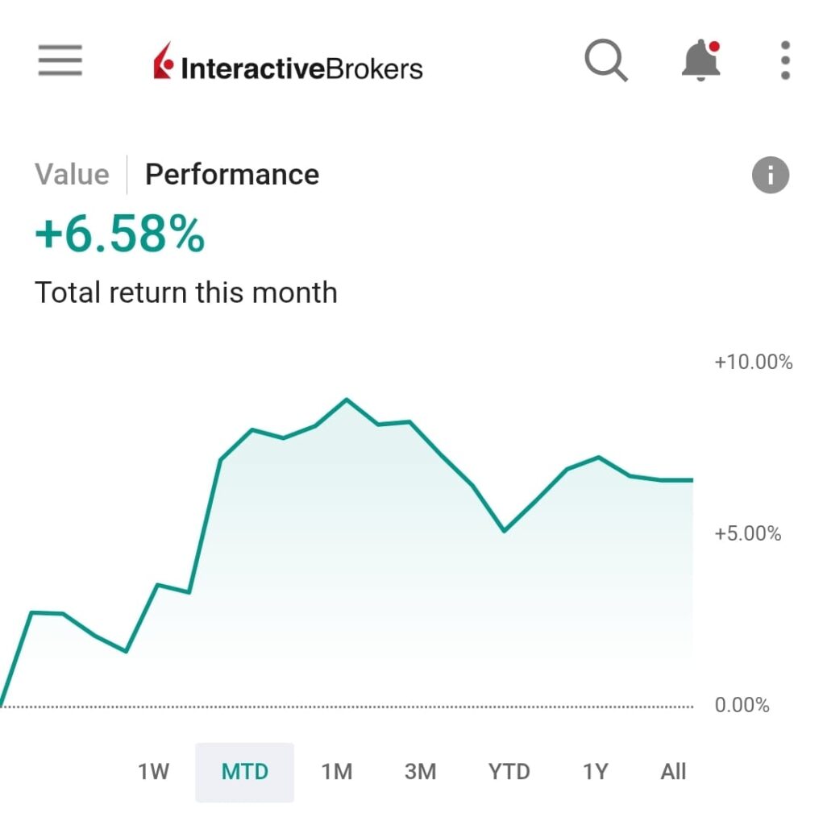Click the "Total return this month" label

click(x=186, y=292)
